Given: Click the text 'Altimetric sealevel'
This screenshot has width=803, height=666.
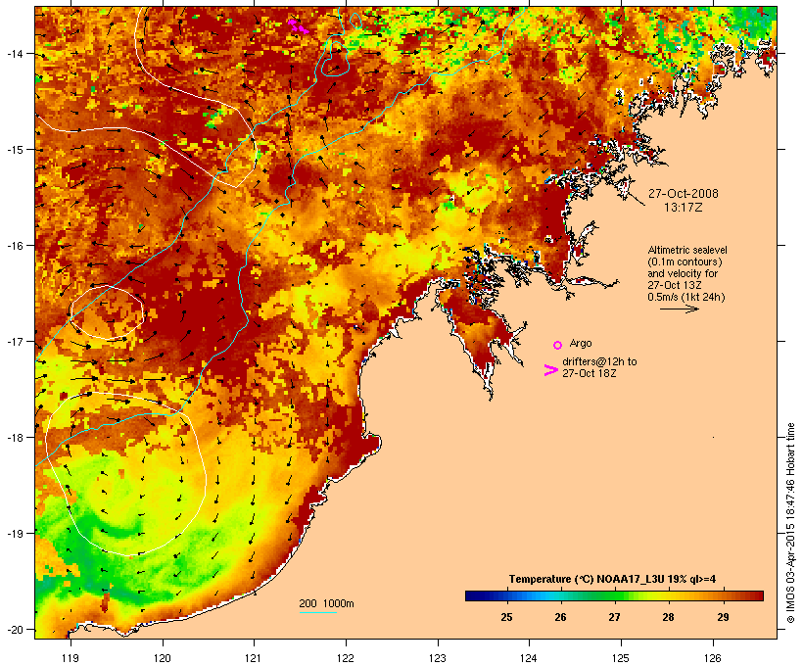Looking at the screenshot, I should click(687, 250).
